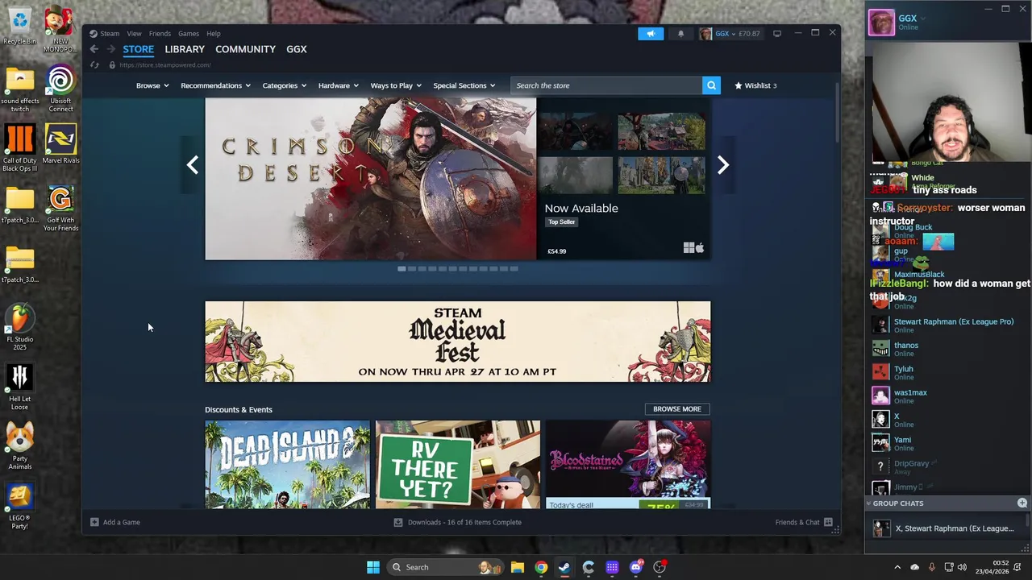Open File Explorer from the taskbar
This screenshot has height=580, width=1032.
pos(518,567)
